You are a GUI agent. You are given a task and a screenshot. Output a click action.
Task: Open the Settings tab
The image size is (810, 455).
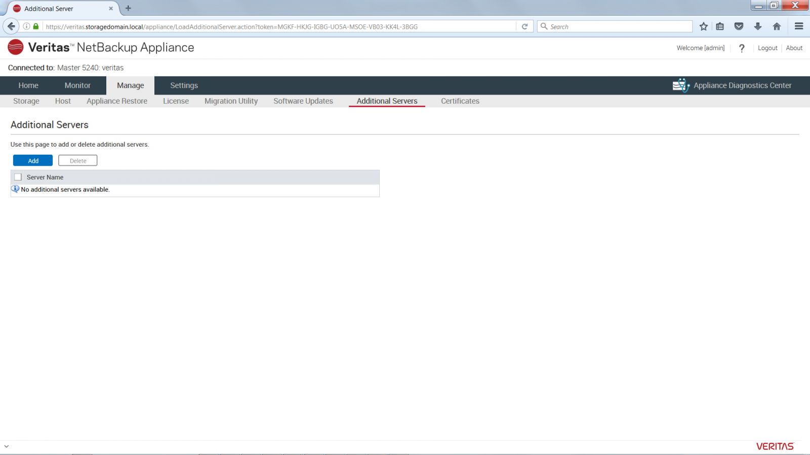[x=184, y=85]
